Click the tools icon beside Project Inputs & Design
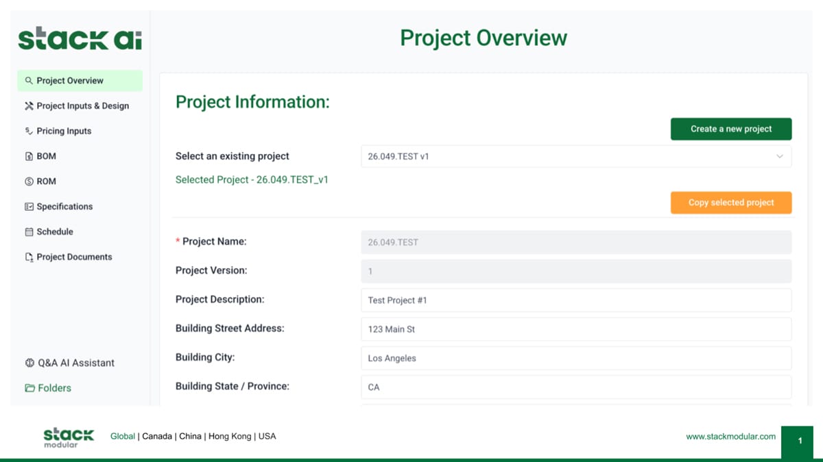 29,106
